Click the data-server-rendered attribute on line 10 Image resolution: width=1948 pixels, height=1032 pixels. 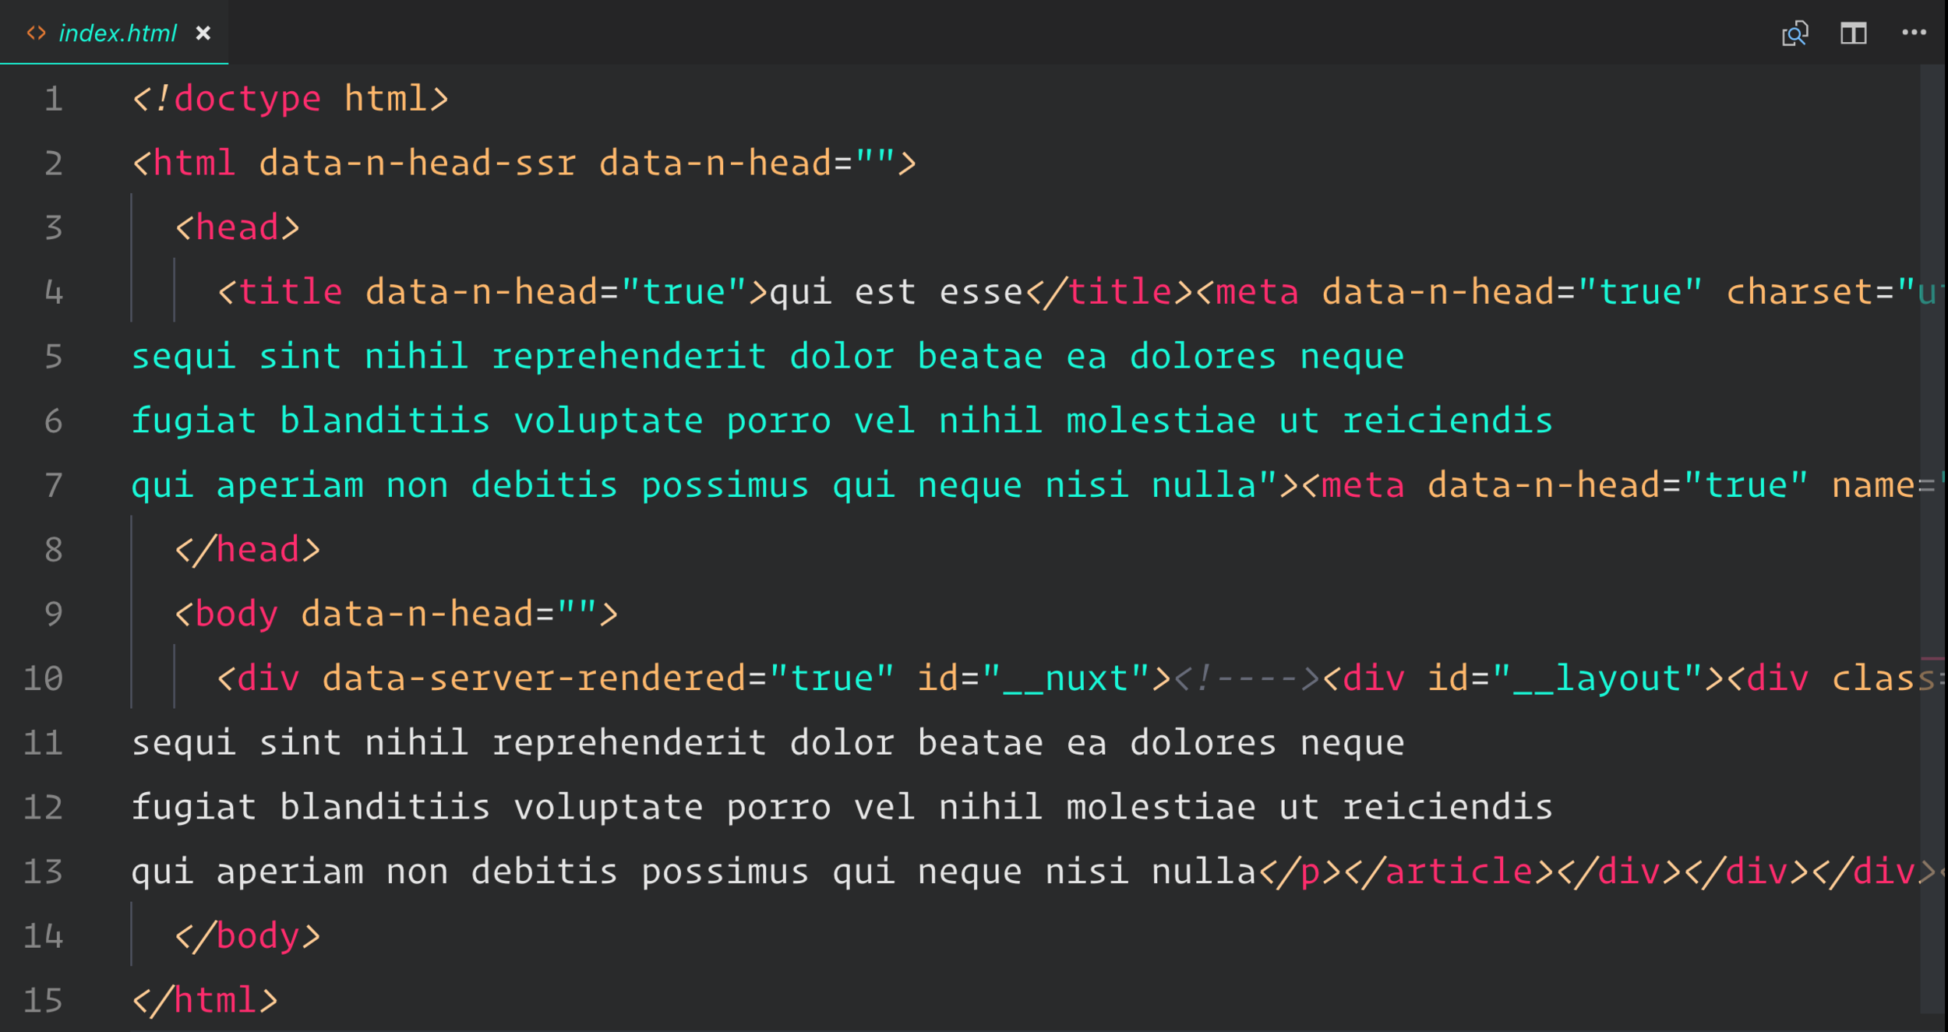(x=534, y=679)
